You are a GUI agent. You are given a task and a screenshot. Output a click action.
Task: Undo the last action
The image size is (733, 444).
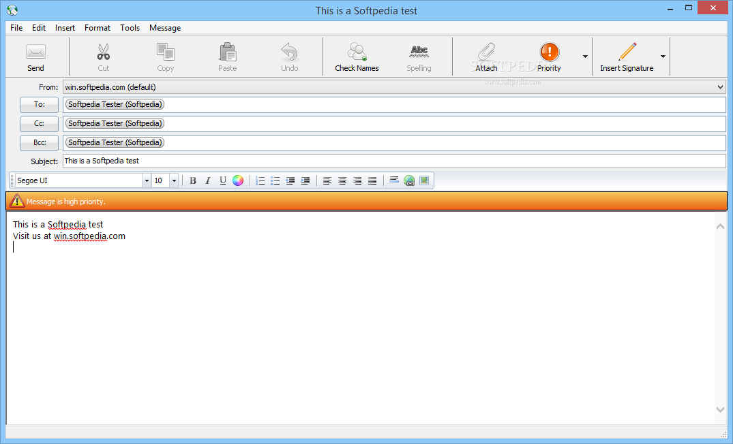pyautogui.click(x=289, y=57)
